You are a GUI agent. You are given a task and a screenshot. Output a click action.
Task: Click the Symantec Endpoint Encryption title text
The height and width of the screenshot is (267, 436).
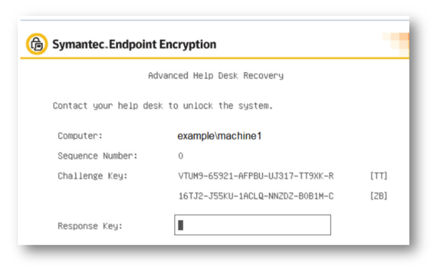point(134,44)
